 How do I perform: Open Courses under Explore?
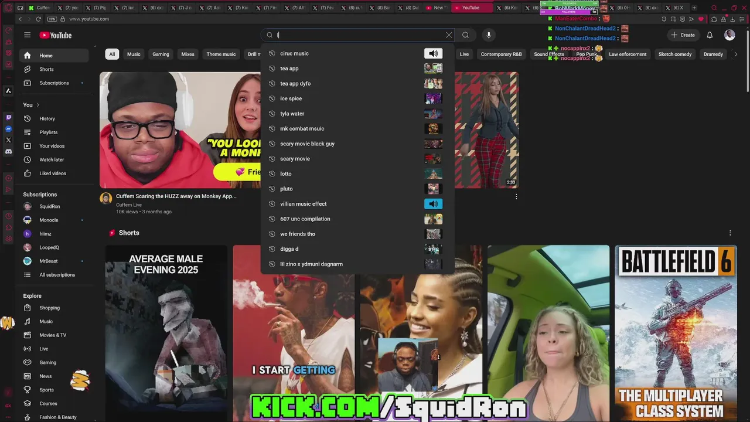[53, 403]
